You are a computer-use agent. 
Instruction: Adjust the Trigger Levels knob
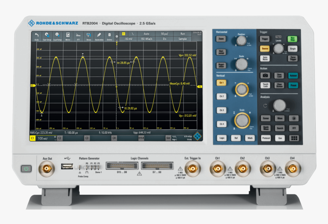click(x=279, y=49)
